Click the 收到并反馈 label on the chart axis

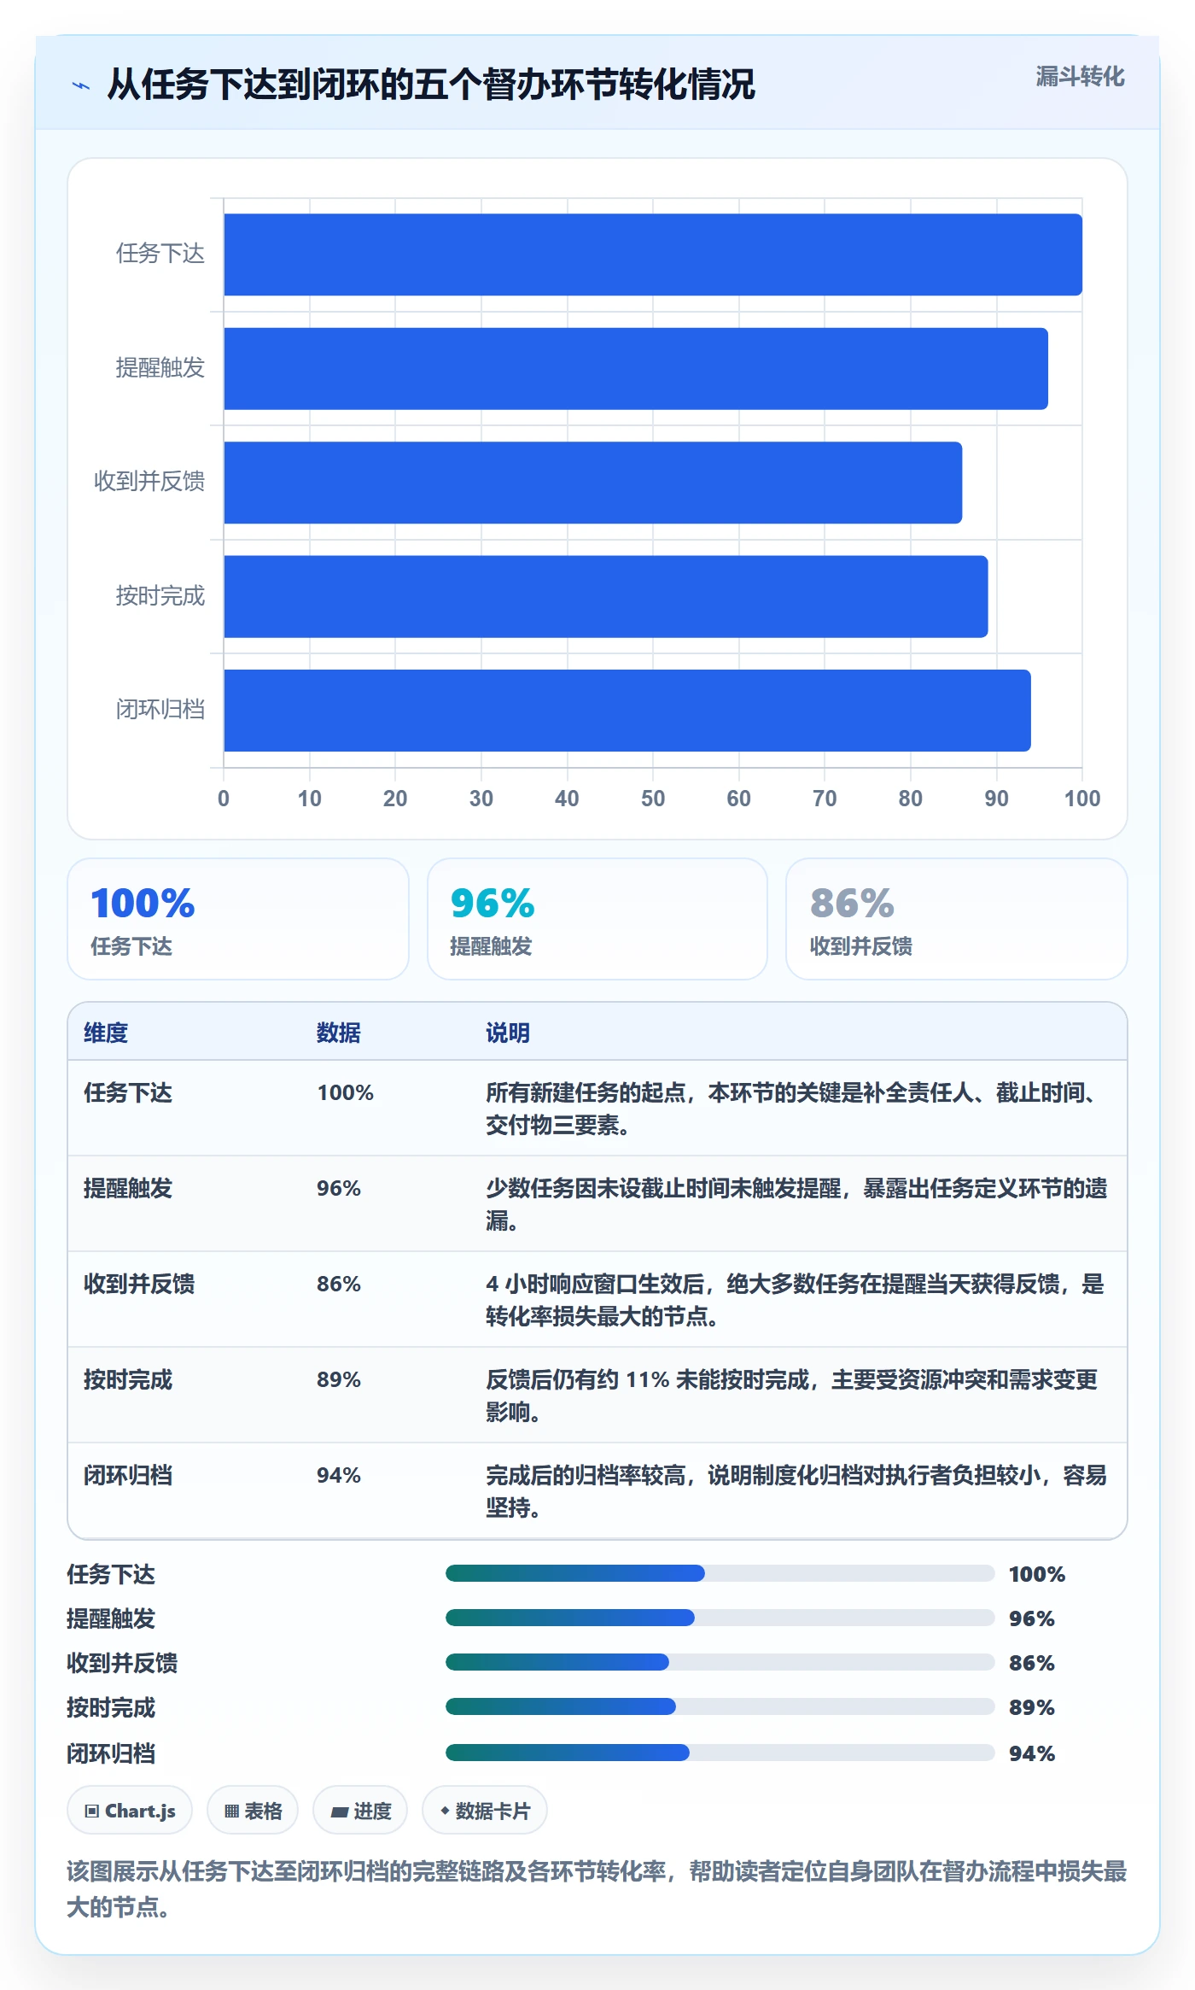[149, 482]
